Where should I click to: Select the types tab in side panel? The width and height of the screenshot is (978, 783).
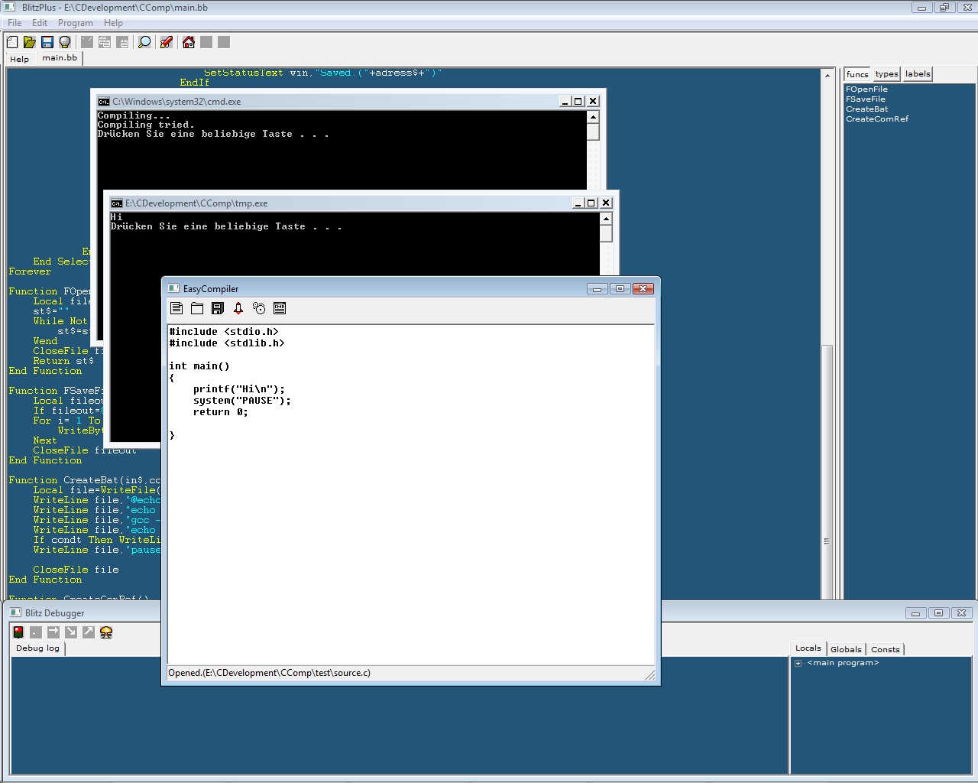[x=886, y=74]
